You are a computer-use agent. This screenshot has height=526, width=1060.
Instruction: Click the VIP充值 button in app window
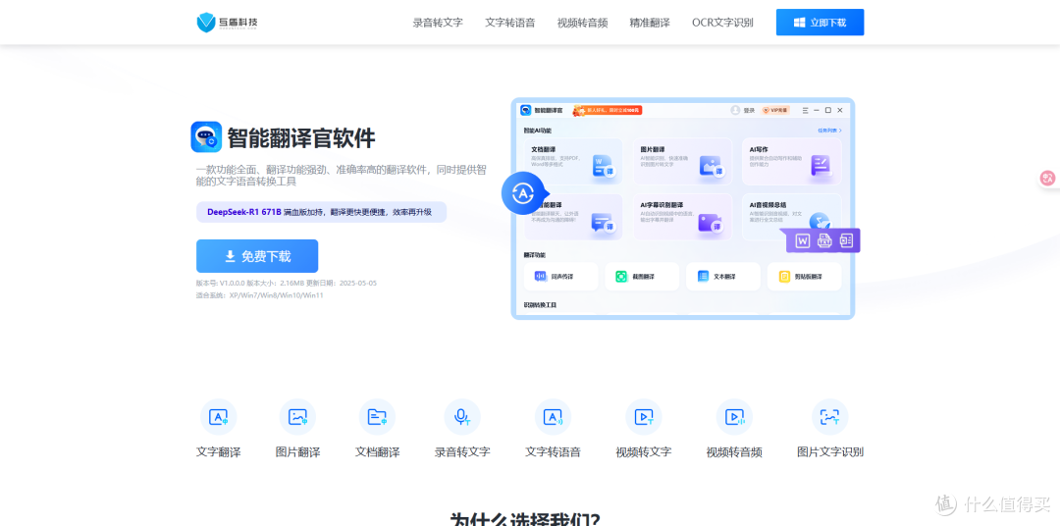pyautogui.click(x=775, y=110)
